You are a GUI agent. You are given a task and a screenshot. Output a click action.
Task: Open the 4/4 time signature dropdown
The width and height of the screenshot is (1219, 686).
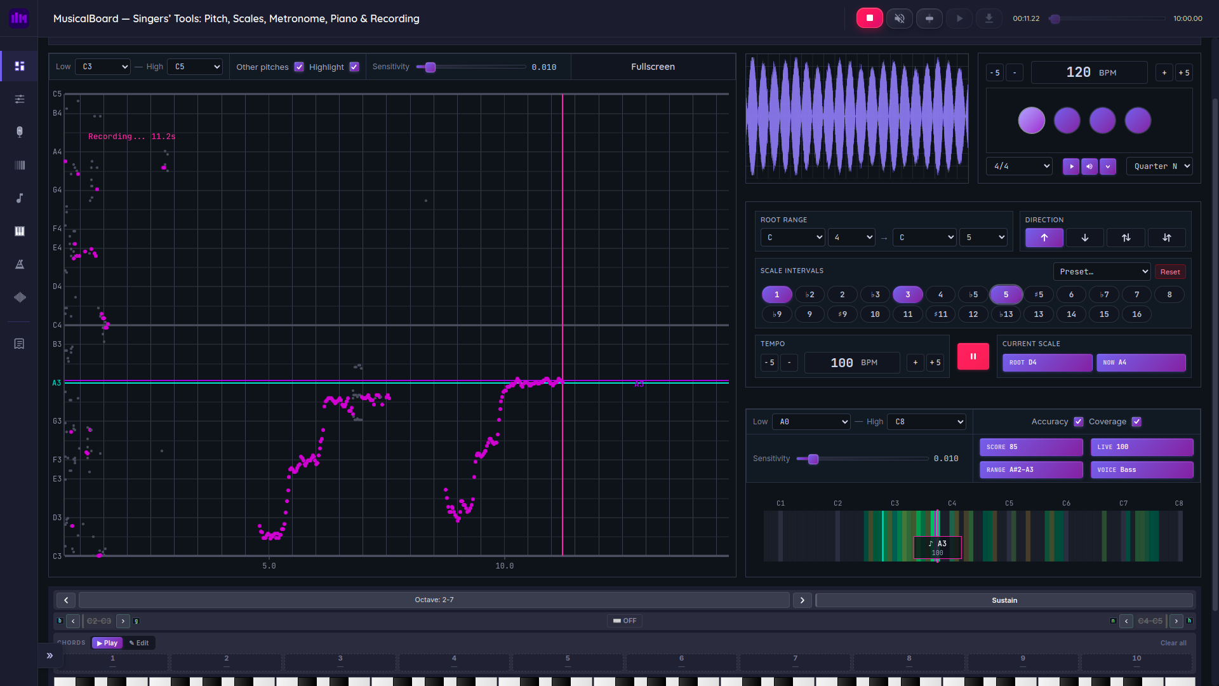coord(1019,166)
